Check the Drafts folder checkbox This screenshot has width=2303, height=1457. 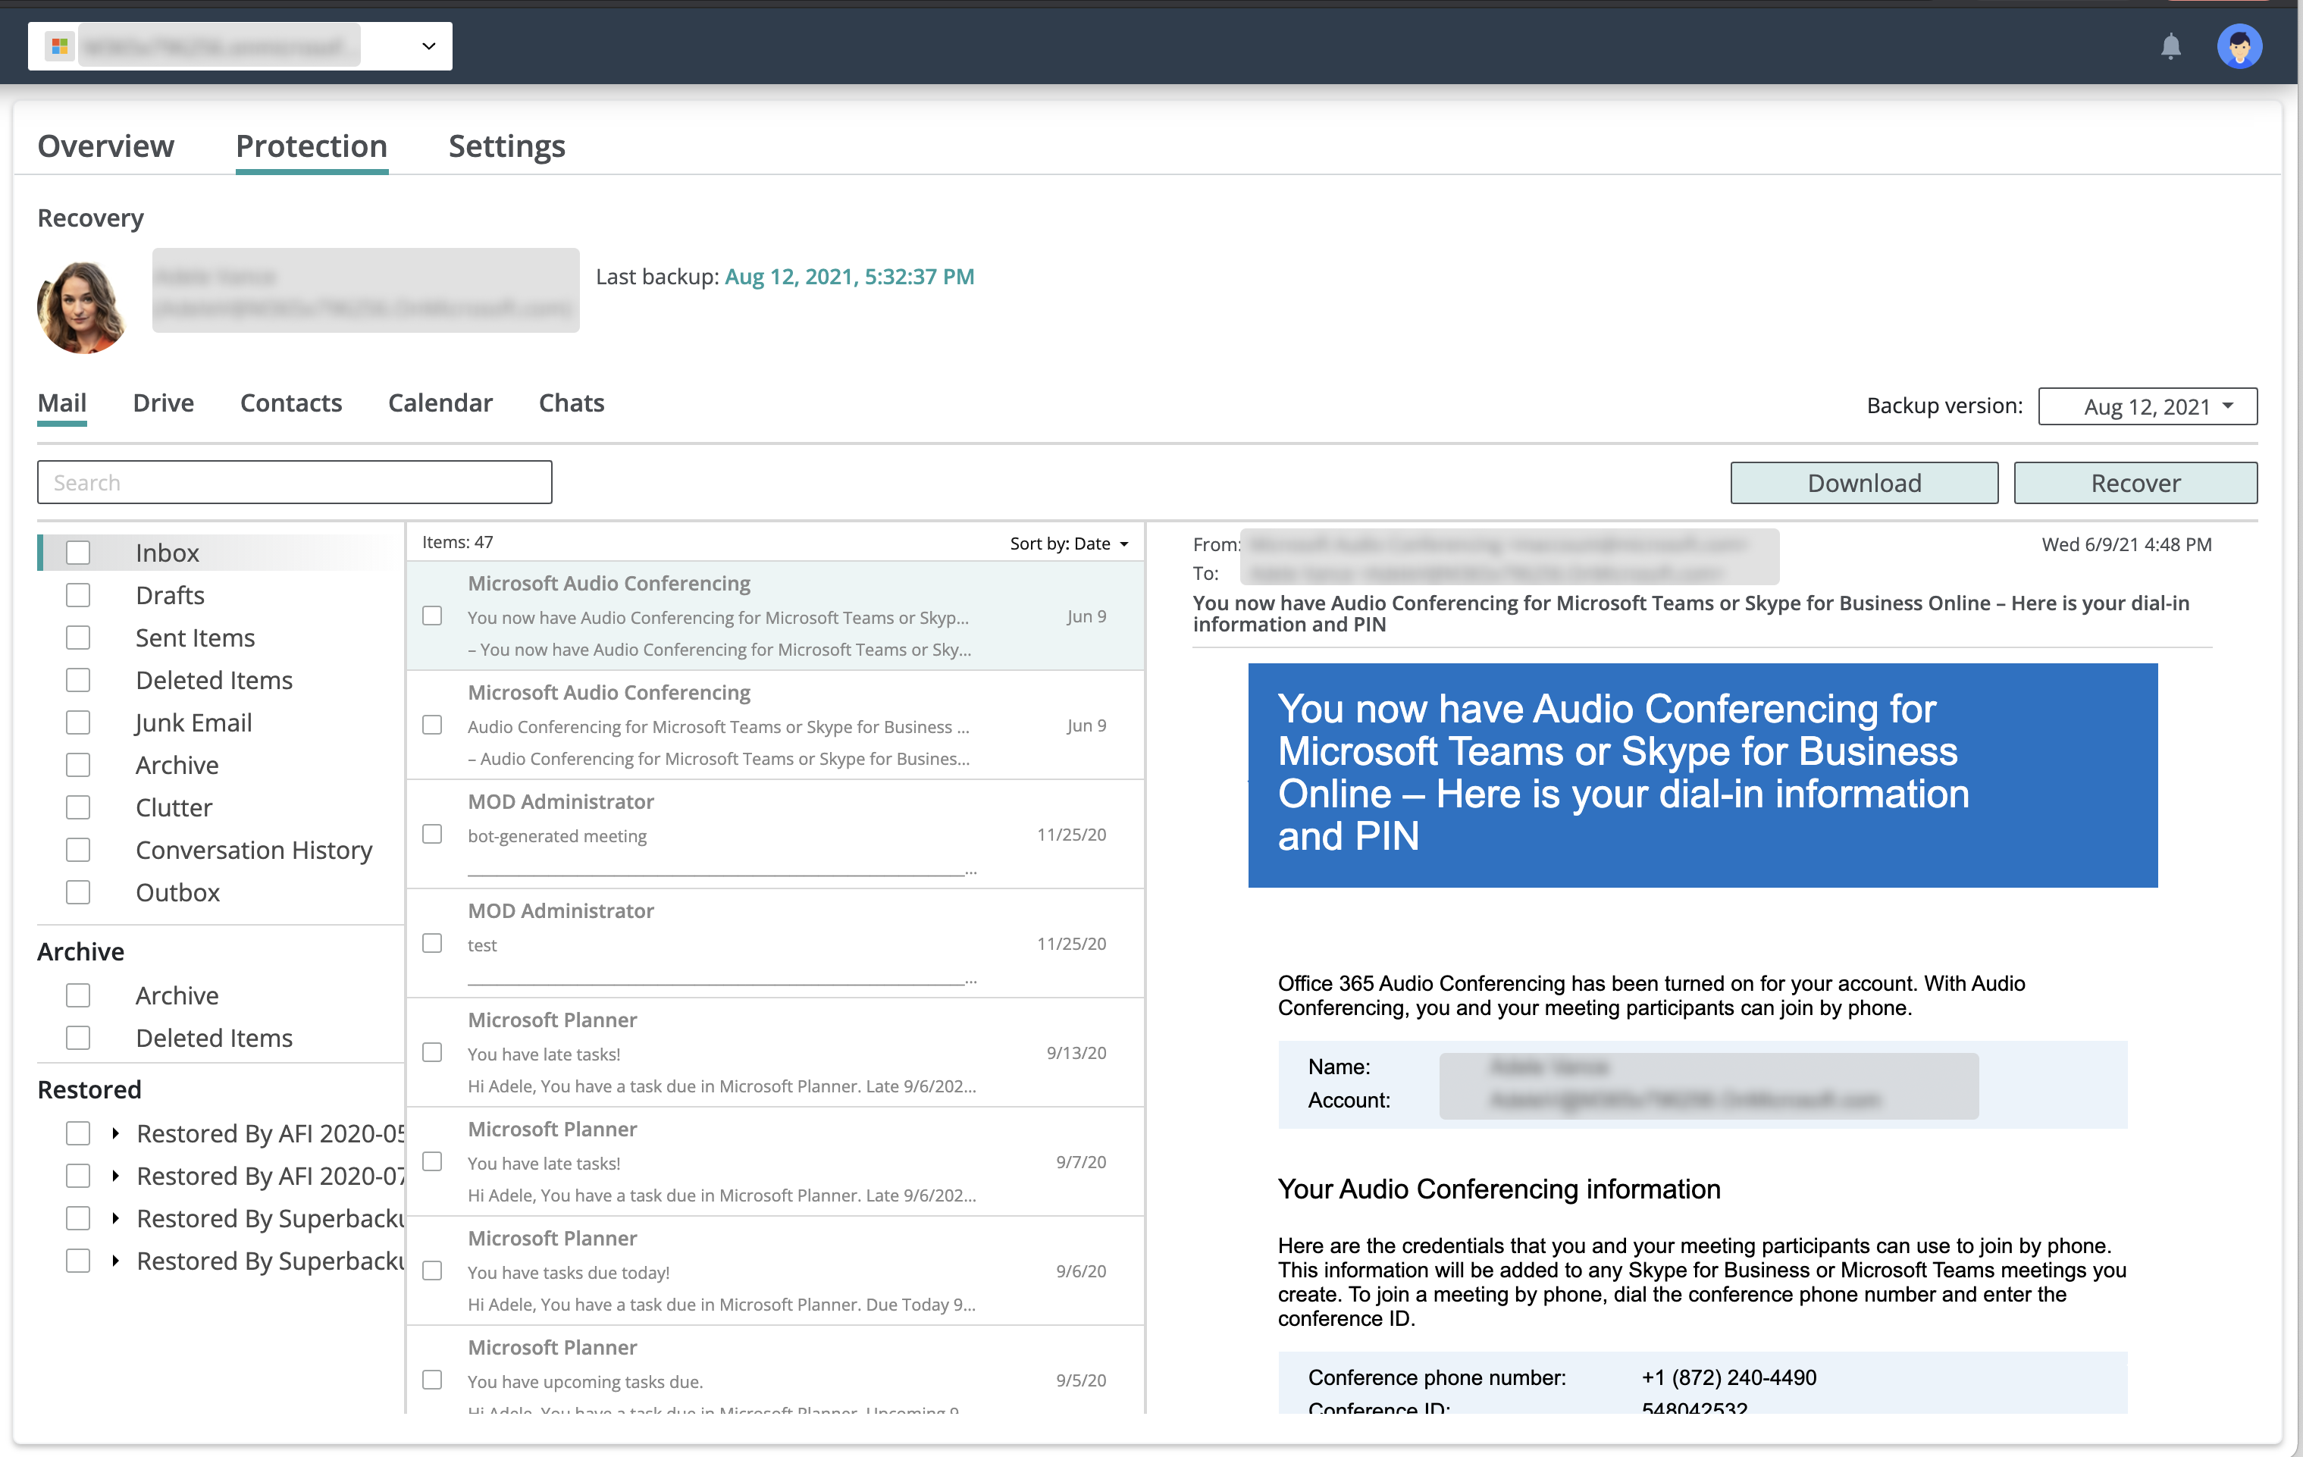tap(78, 595)
